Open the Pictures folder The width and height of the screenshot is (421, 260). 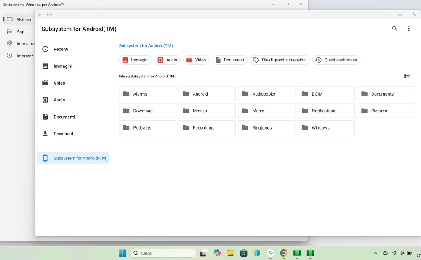386,111
